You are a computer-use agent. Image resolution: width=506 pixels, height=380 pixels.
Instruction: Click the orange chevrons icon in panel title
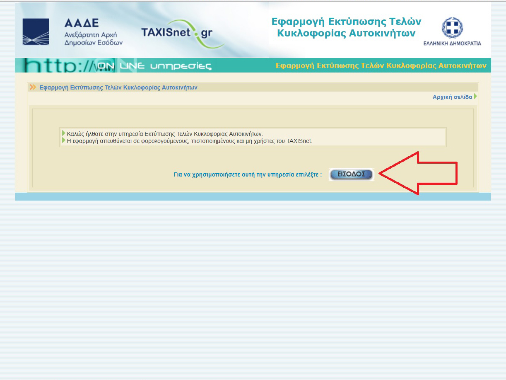click(x=33, y=87)
